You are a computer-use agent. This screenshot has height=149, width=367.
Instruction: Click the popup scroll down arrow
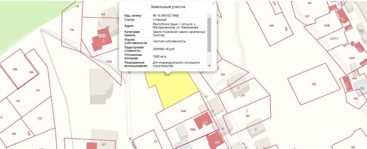point(209,65)
